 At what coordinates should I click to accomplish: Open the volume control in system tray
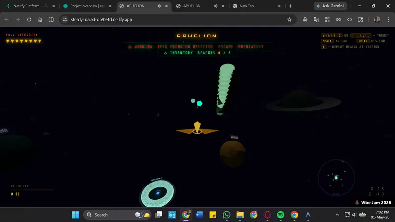(354, 215)
